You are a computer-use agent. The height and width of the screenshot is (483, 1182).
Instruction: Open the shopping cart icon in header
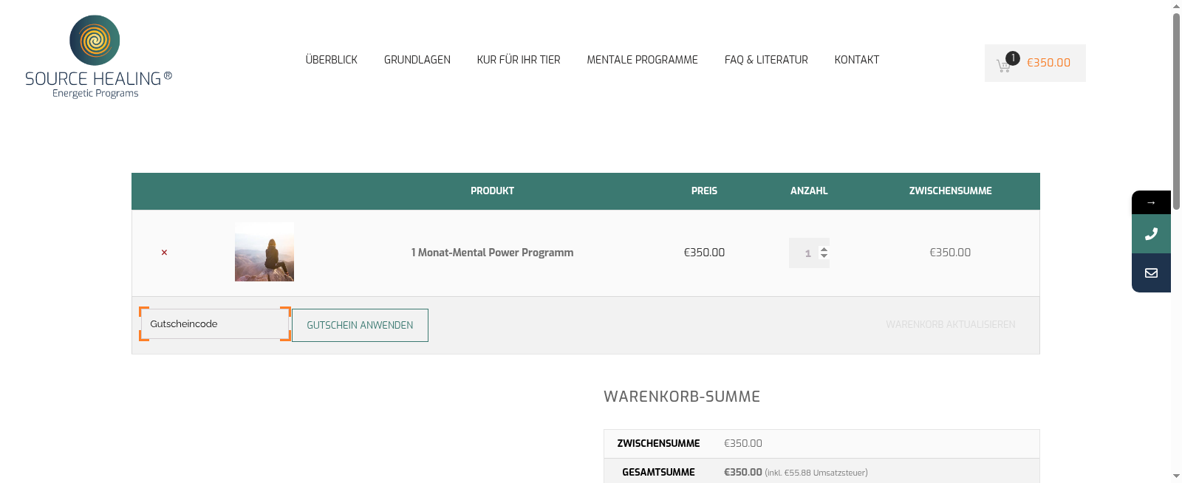pos(1003,65)
